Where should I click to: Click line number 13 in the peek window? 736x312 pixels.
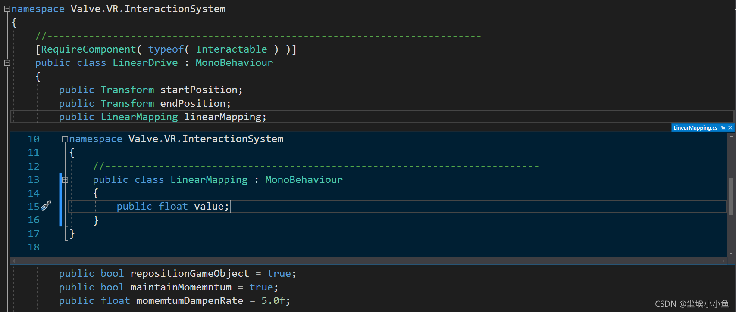click(x=34, y=180)
